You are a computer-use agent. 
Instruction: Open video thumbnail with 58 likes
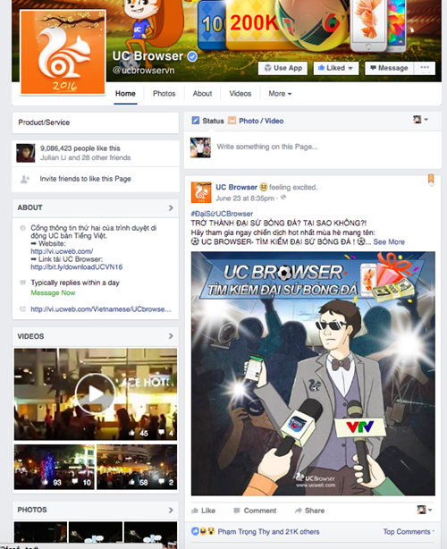coord(137,467)
